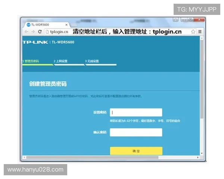Click the scroll down arrow
Image resolution: width=224 pixels, height=179 pixels.
202,153
